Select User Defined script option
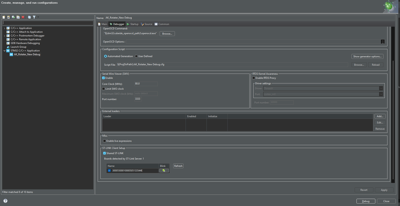 (x=136, y=56)
